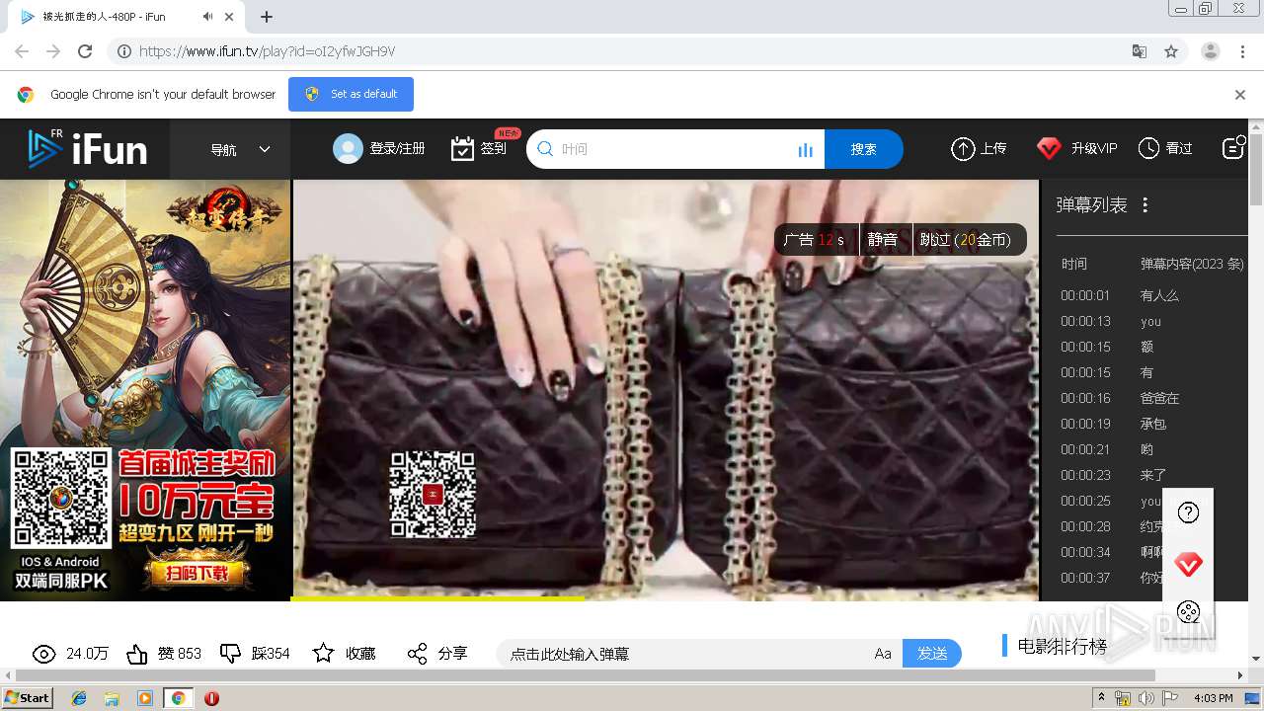This screenshot has height=711, width=1264.
Task: Click the user avatar icon
Action: [348, 148]
